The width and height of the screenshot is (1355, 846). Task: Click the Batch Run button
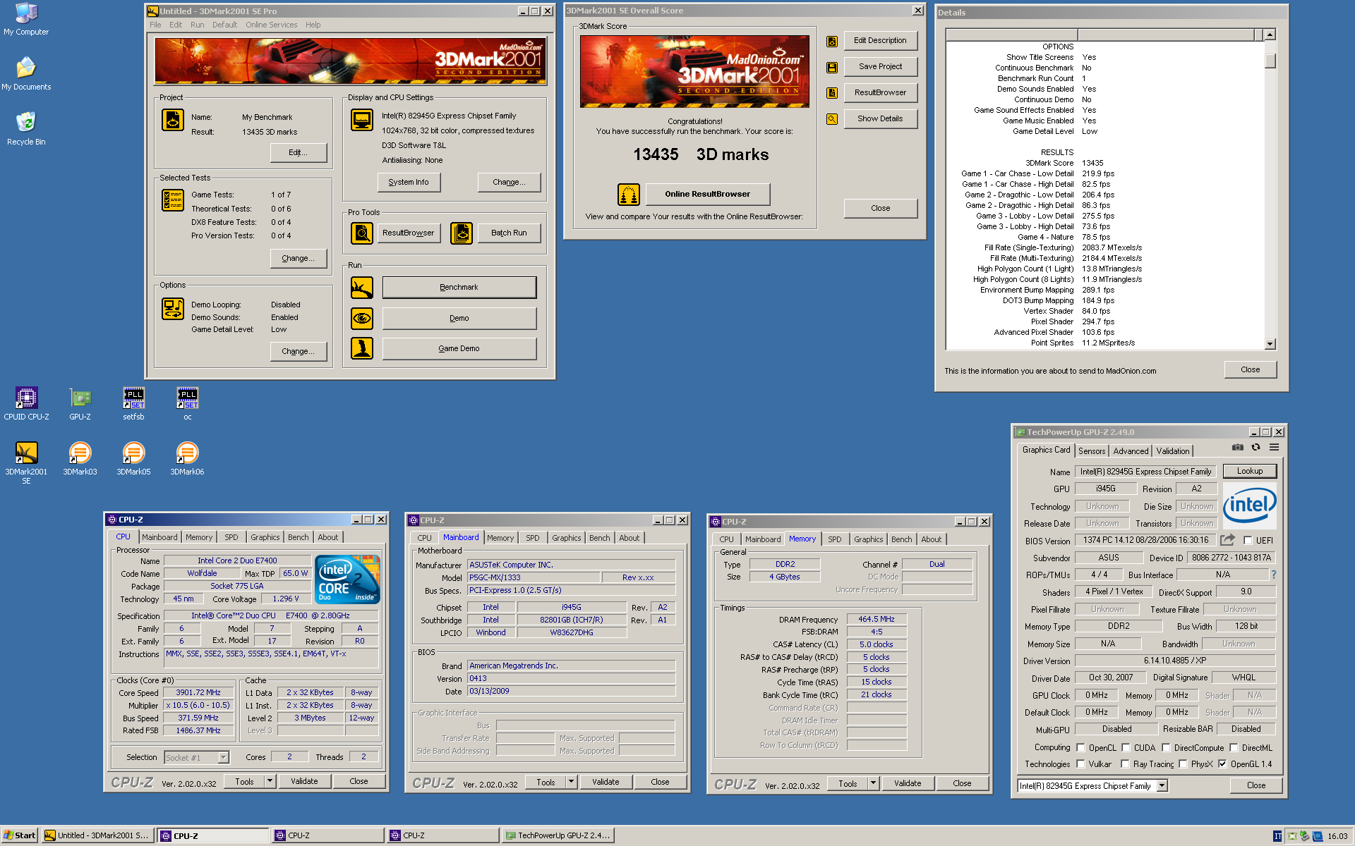pos(509,233)
